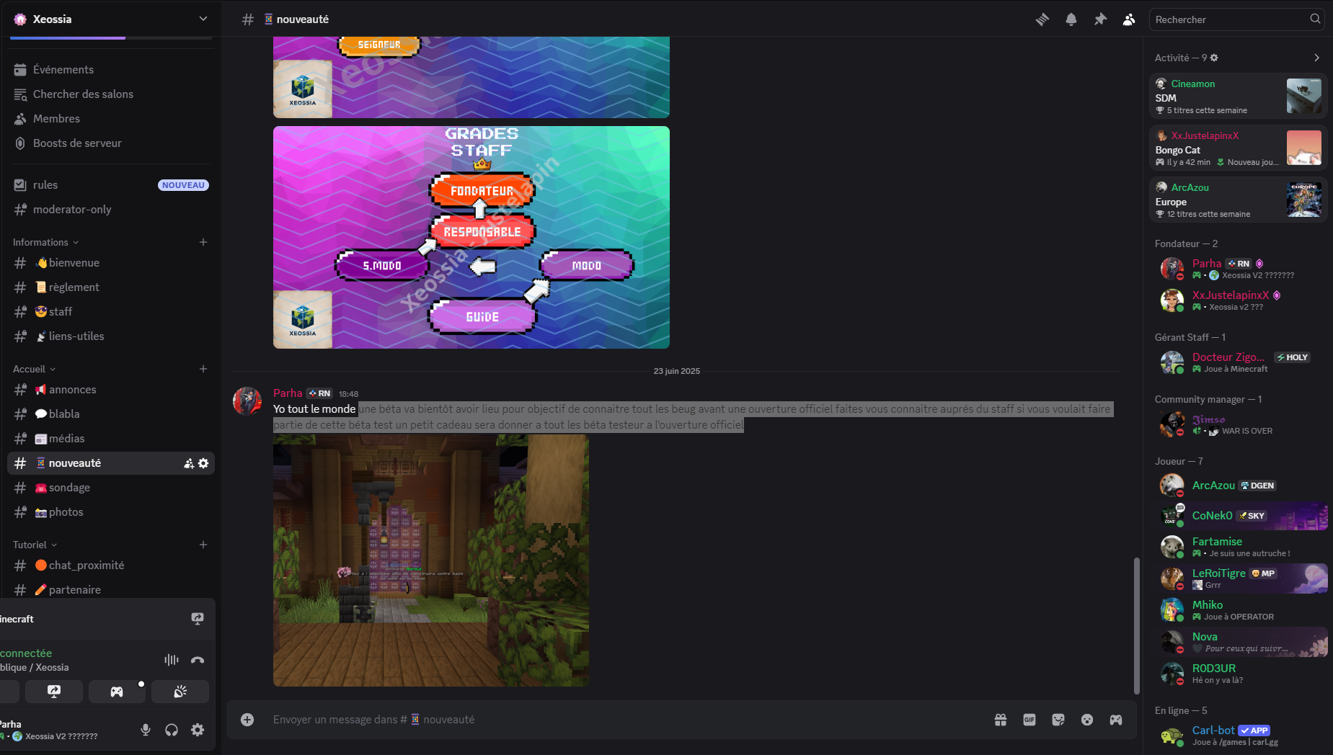This screenshot has width=1333, height=755.
Task: Show pinned messages with pin icon
Action: [1100, 19]
